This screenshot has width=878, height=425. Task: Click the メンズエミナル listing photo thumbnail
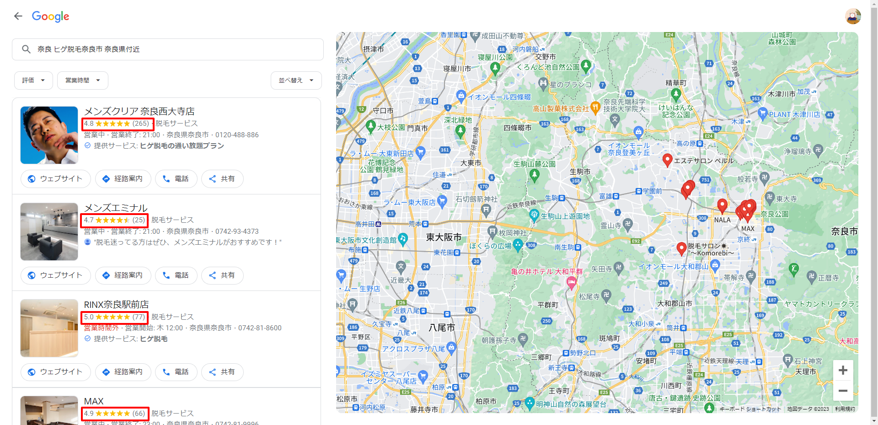coord(49,231)
